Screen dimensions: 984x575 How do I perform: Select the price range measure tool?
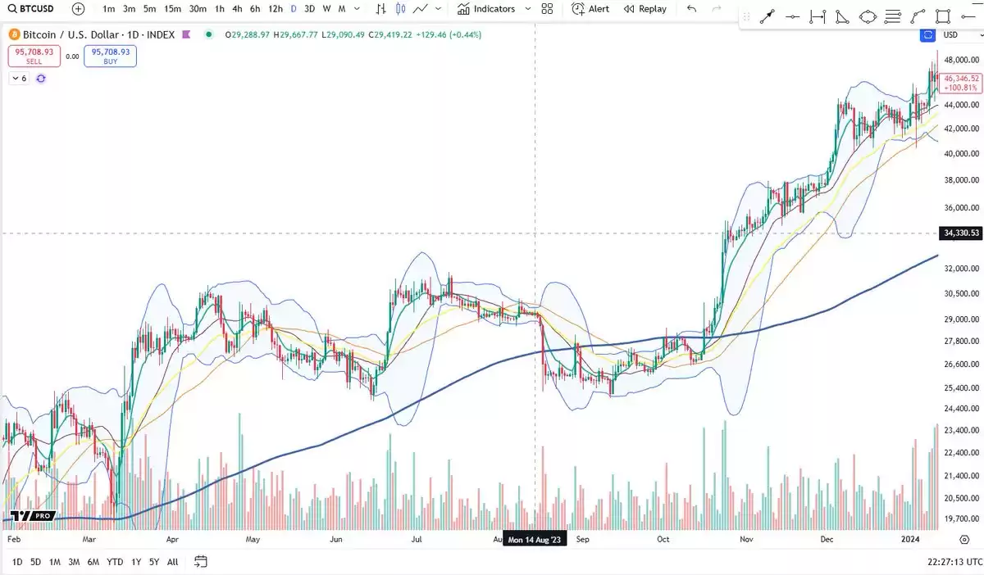818,16
